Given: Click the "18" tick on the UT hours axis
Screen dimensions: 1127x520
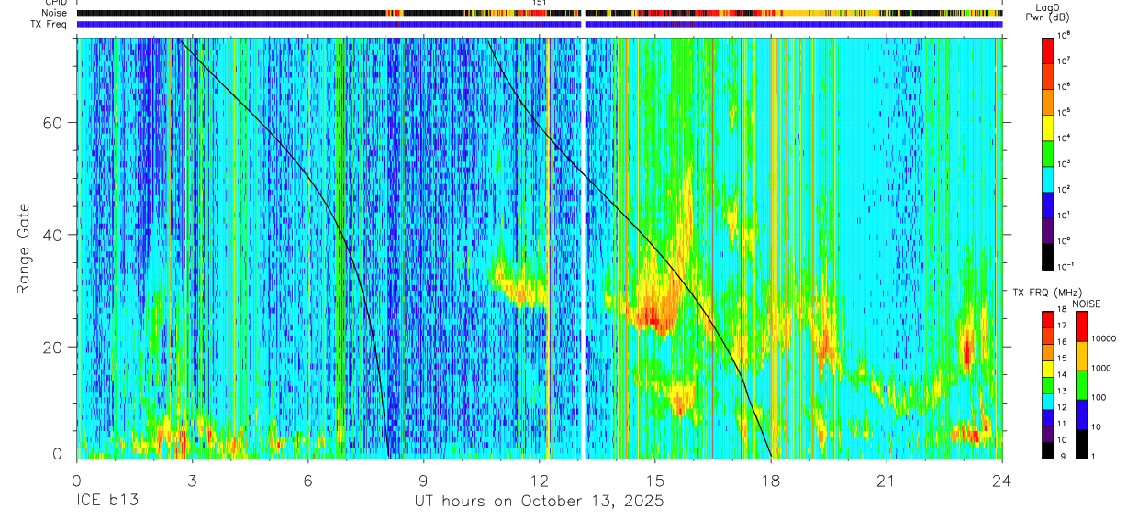Looking at the screenshot, I should 771,481.
